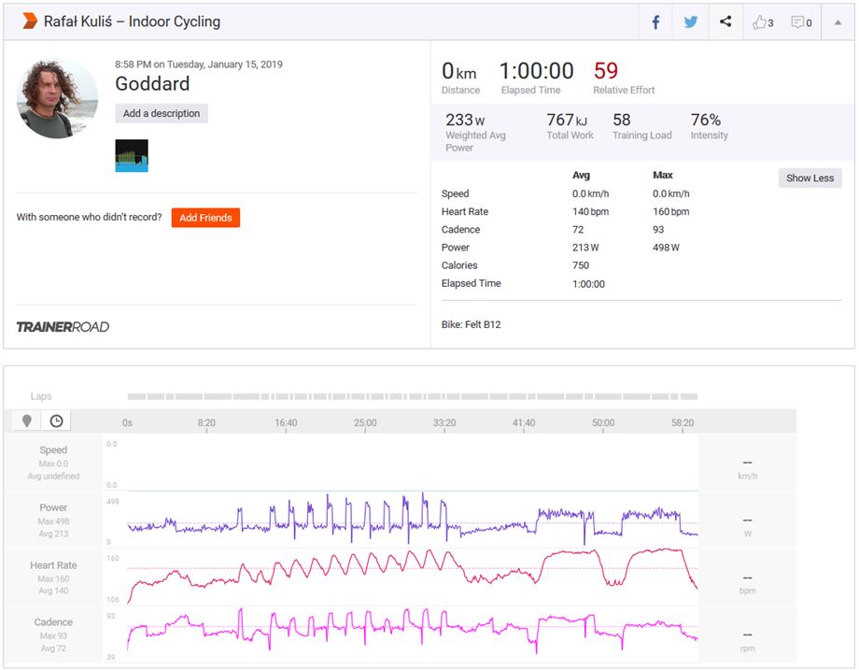Select the Heart Rate row label in chart
859x670 pixels.
(x=53, y=565)
